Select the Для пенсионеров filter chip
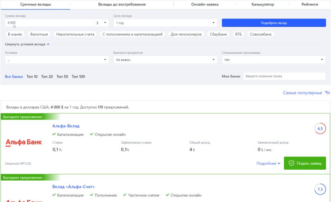The width and height of the screenshot is (331, 202). point(186,34)
